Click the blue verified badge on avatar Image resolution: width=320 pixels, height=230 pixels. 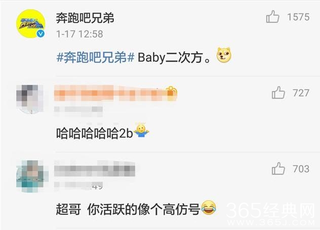(41, 33)
